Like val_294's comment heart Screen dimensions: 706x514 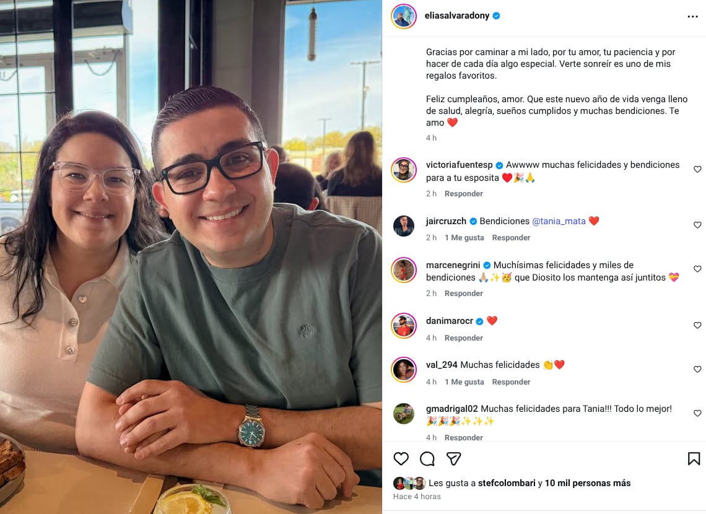pyautogui.click(x=697, y=370)
